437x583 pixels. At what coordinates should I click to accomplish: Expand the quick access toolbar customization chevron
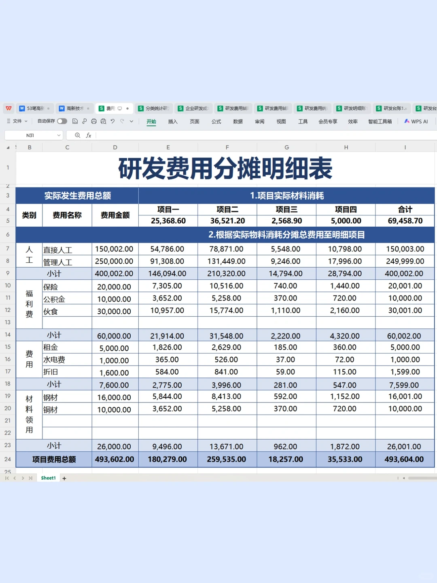pyautogui.click(x=132, y=121)
